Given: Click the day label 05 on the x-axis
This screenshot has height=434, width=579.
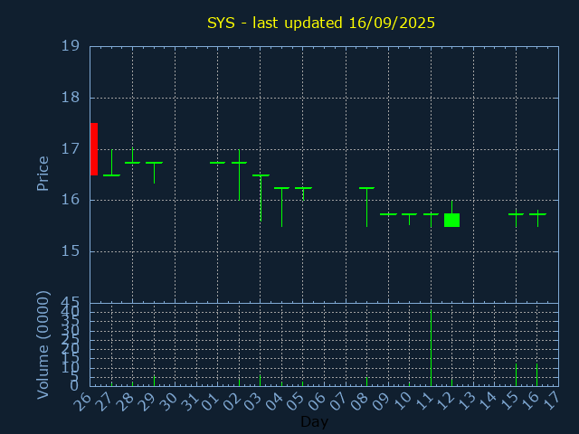Looking at the screenshot, I should coord(295,401).
